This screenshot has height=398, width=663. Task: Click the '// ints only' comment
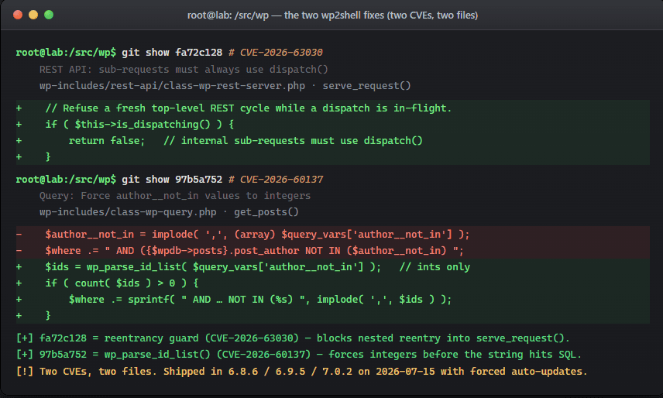[x=435, y=267]
